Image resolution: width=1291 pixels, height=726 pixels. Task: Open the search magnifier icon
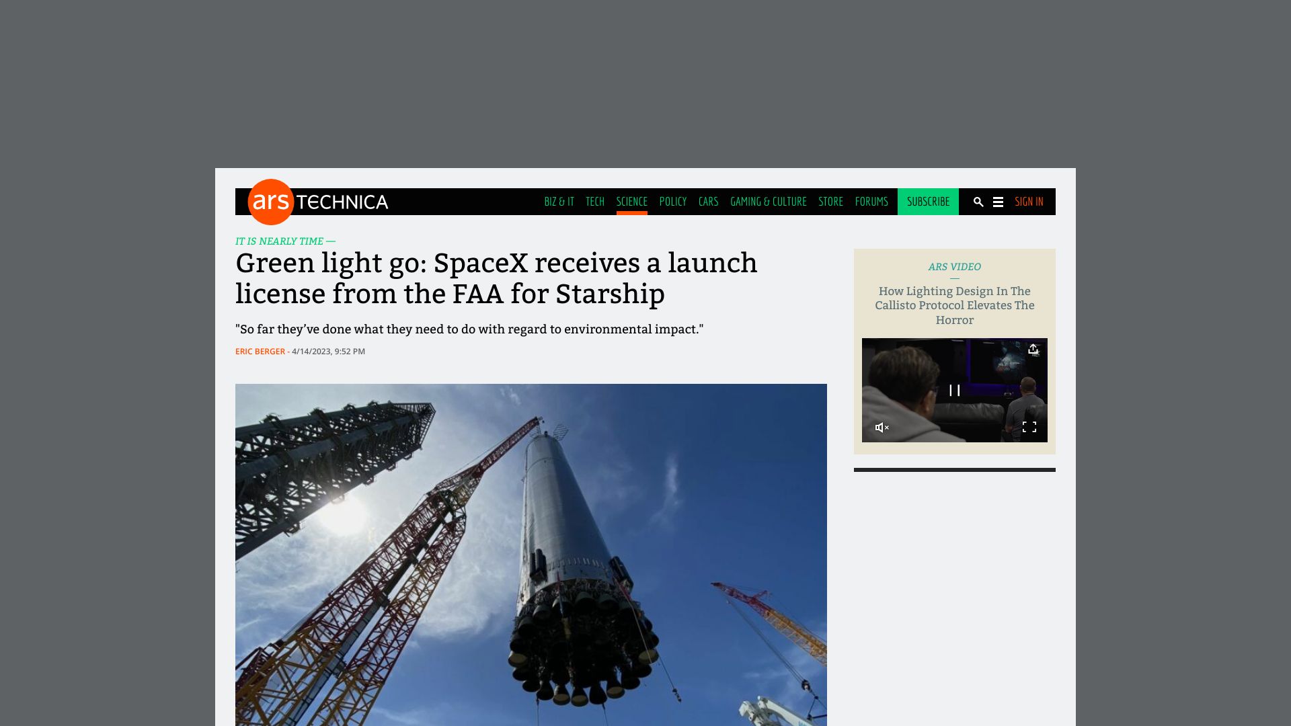coord(978,202)
